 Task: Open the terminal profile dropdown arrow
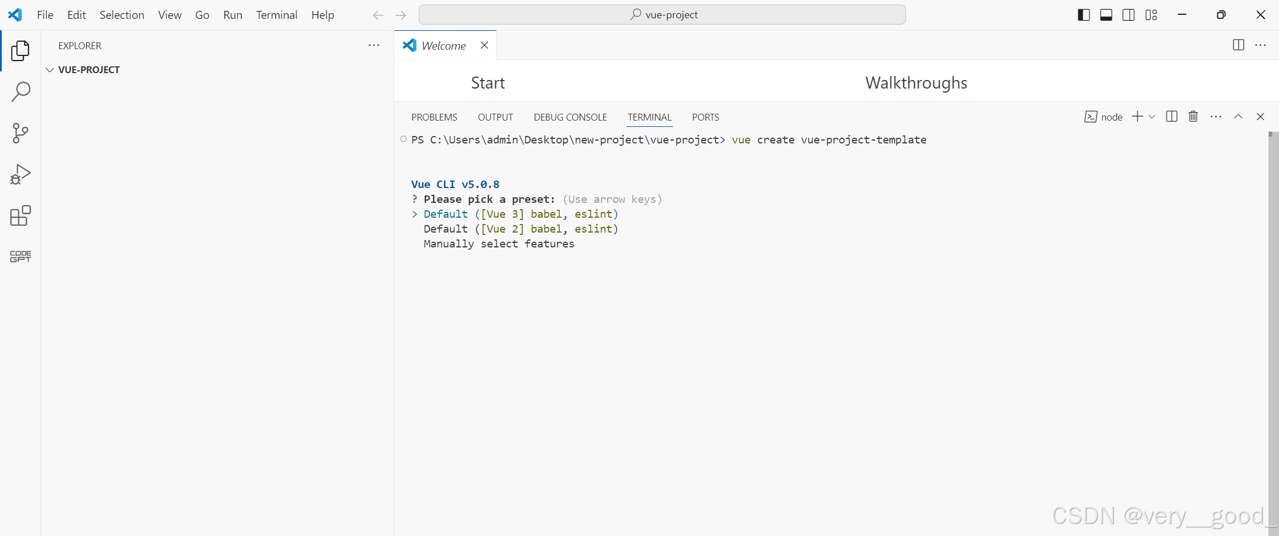1152,117
